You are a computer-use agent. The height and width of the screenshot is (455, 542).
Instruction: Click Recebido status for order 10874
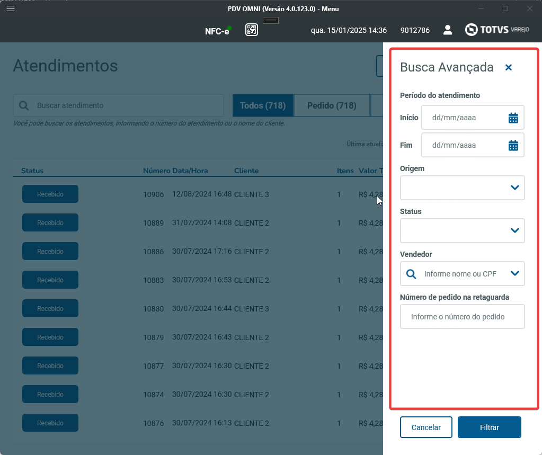pyautogui.click(x=50, y=395)
